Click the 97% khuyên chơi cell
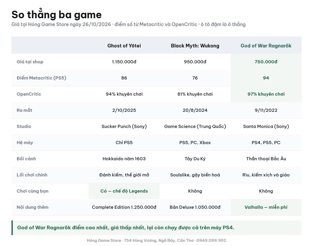Image resolution: width=313 pixels, height=246 pixels. [x=266, y=94]
